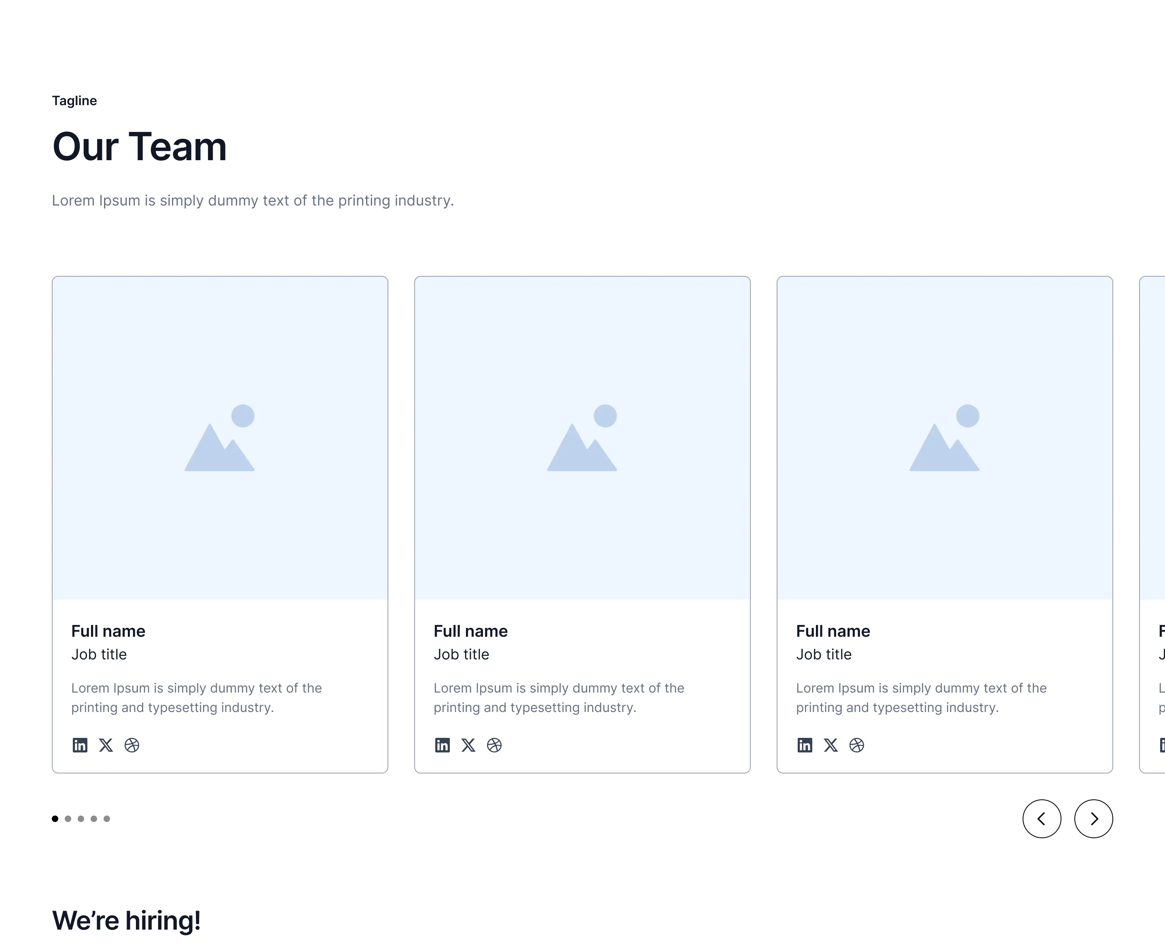
Task: Click the third card's placeholder image
Action: (945, 438)
